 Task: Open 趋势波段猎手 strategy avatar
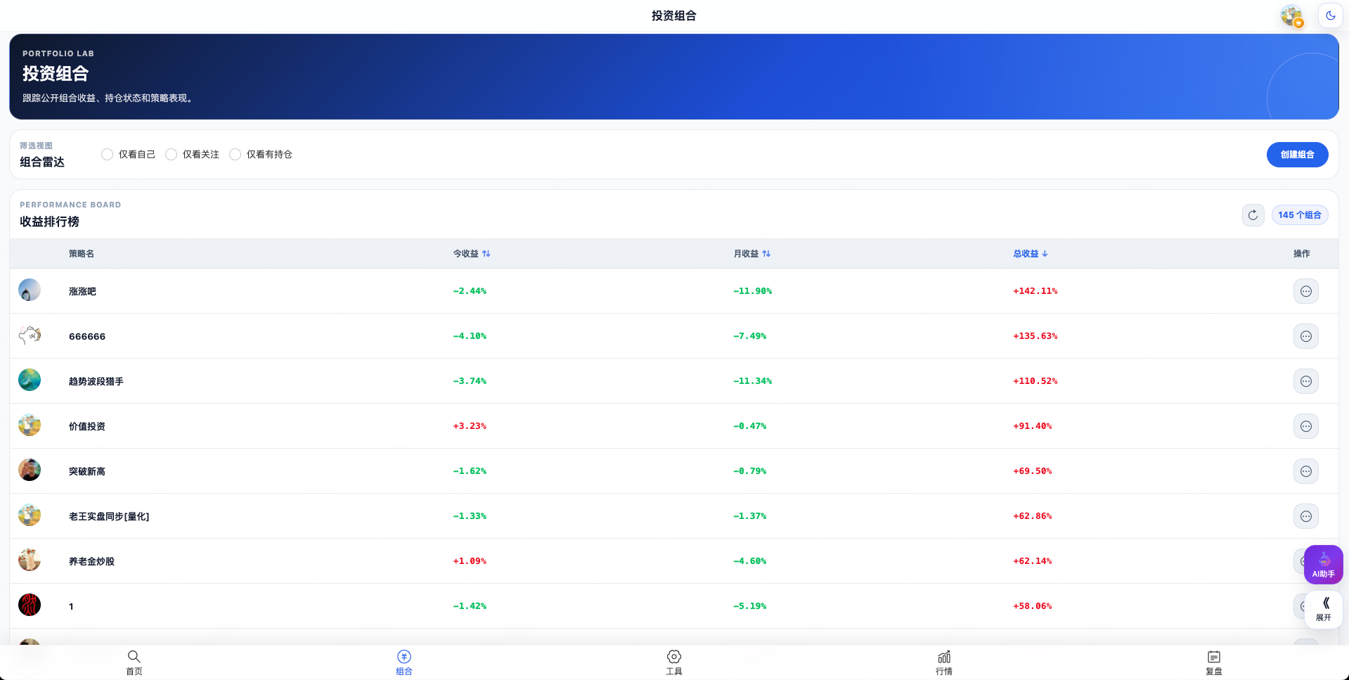[30, 380]
